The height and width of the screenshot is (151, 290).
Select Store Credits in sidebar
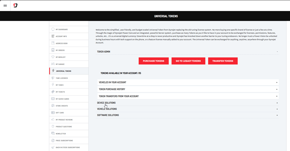[69, 106]
